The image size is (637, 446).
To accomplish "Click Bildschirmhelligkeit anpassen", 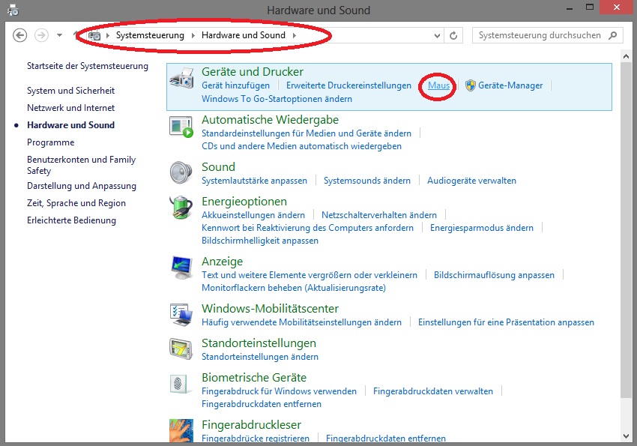I will pos(260,241).
